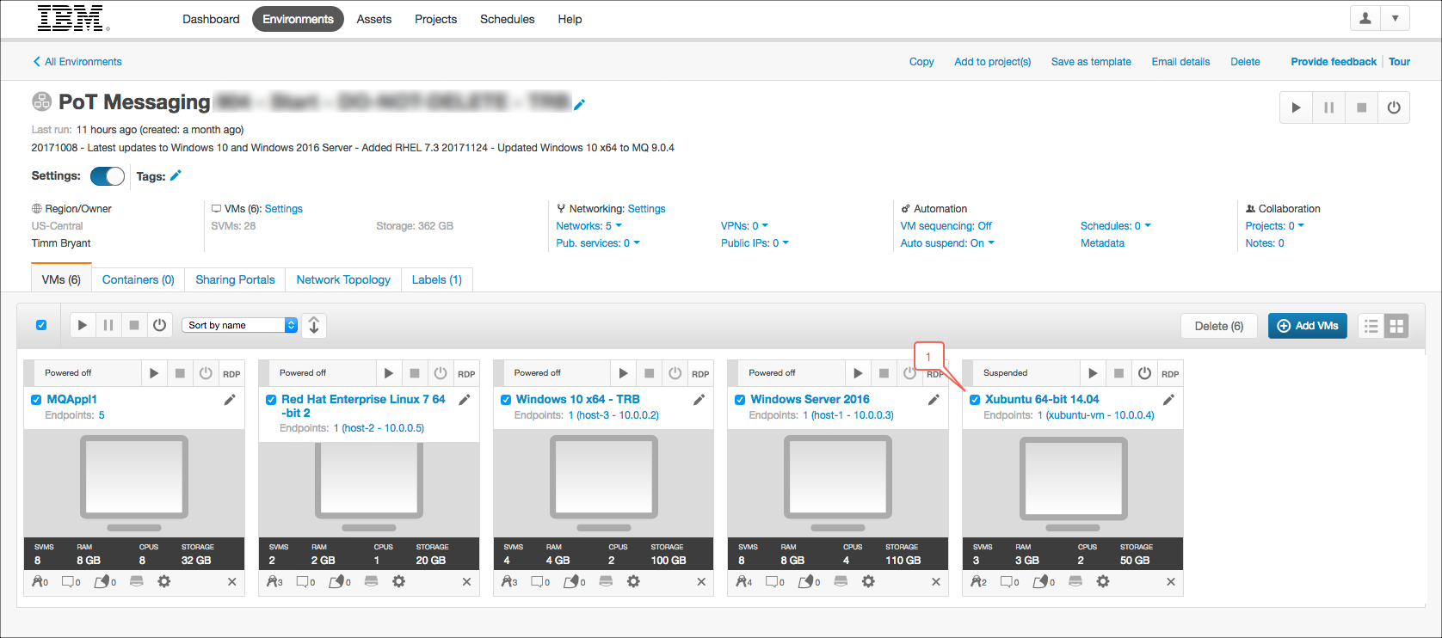Remove MQAppl1 VM with X icon
The image size is (1442, 638).
pyautogui.click(x=232, y=582)
